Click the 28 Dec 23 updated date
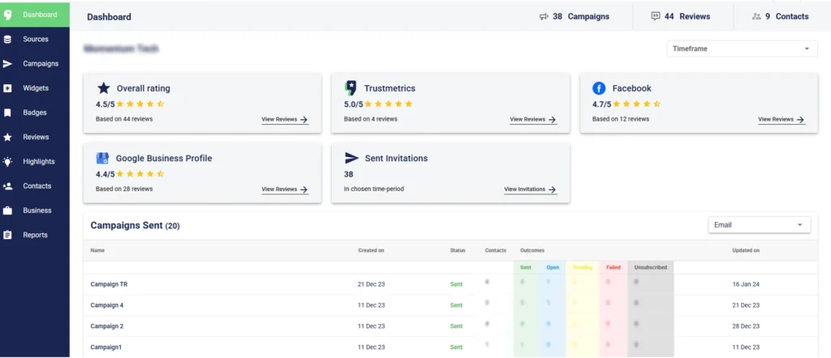This screenshot has width=831, height=358. (746, 326)
